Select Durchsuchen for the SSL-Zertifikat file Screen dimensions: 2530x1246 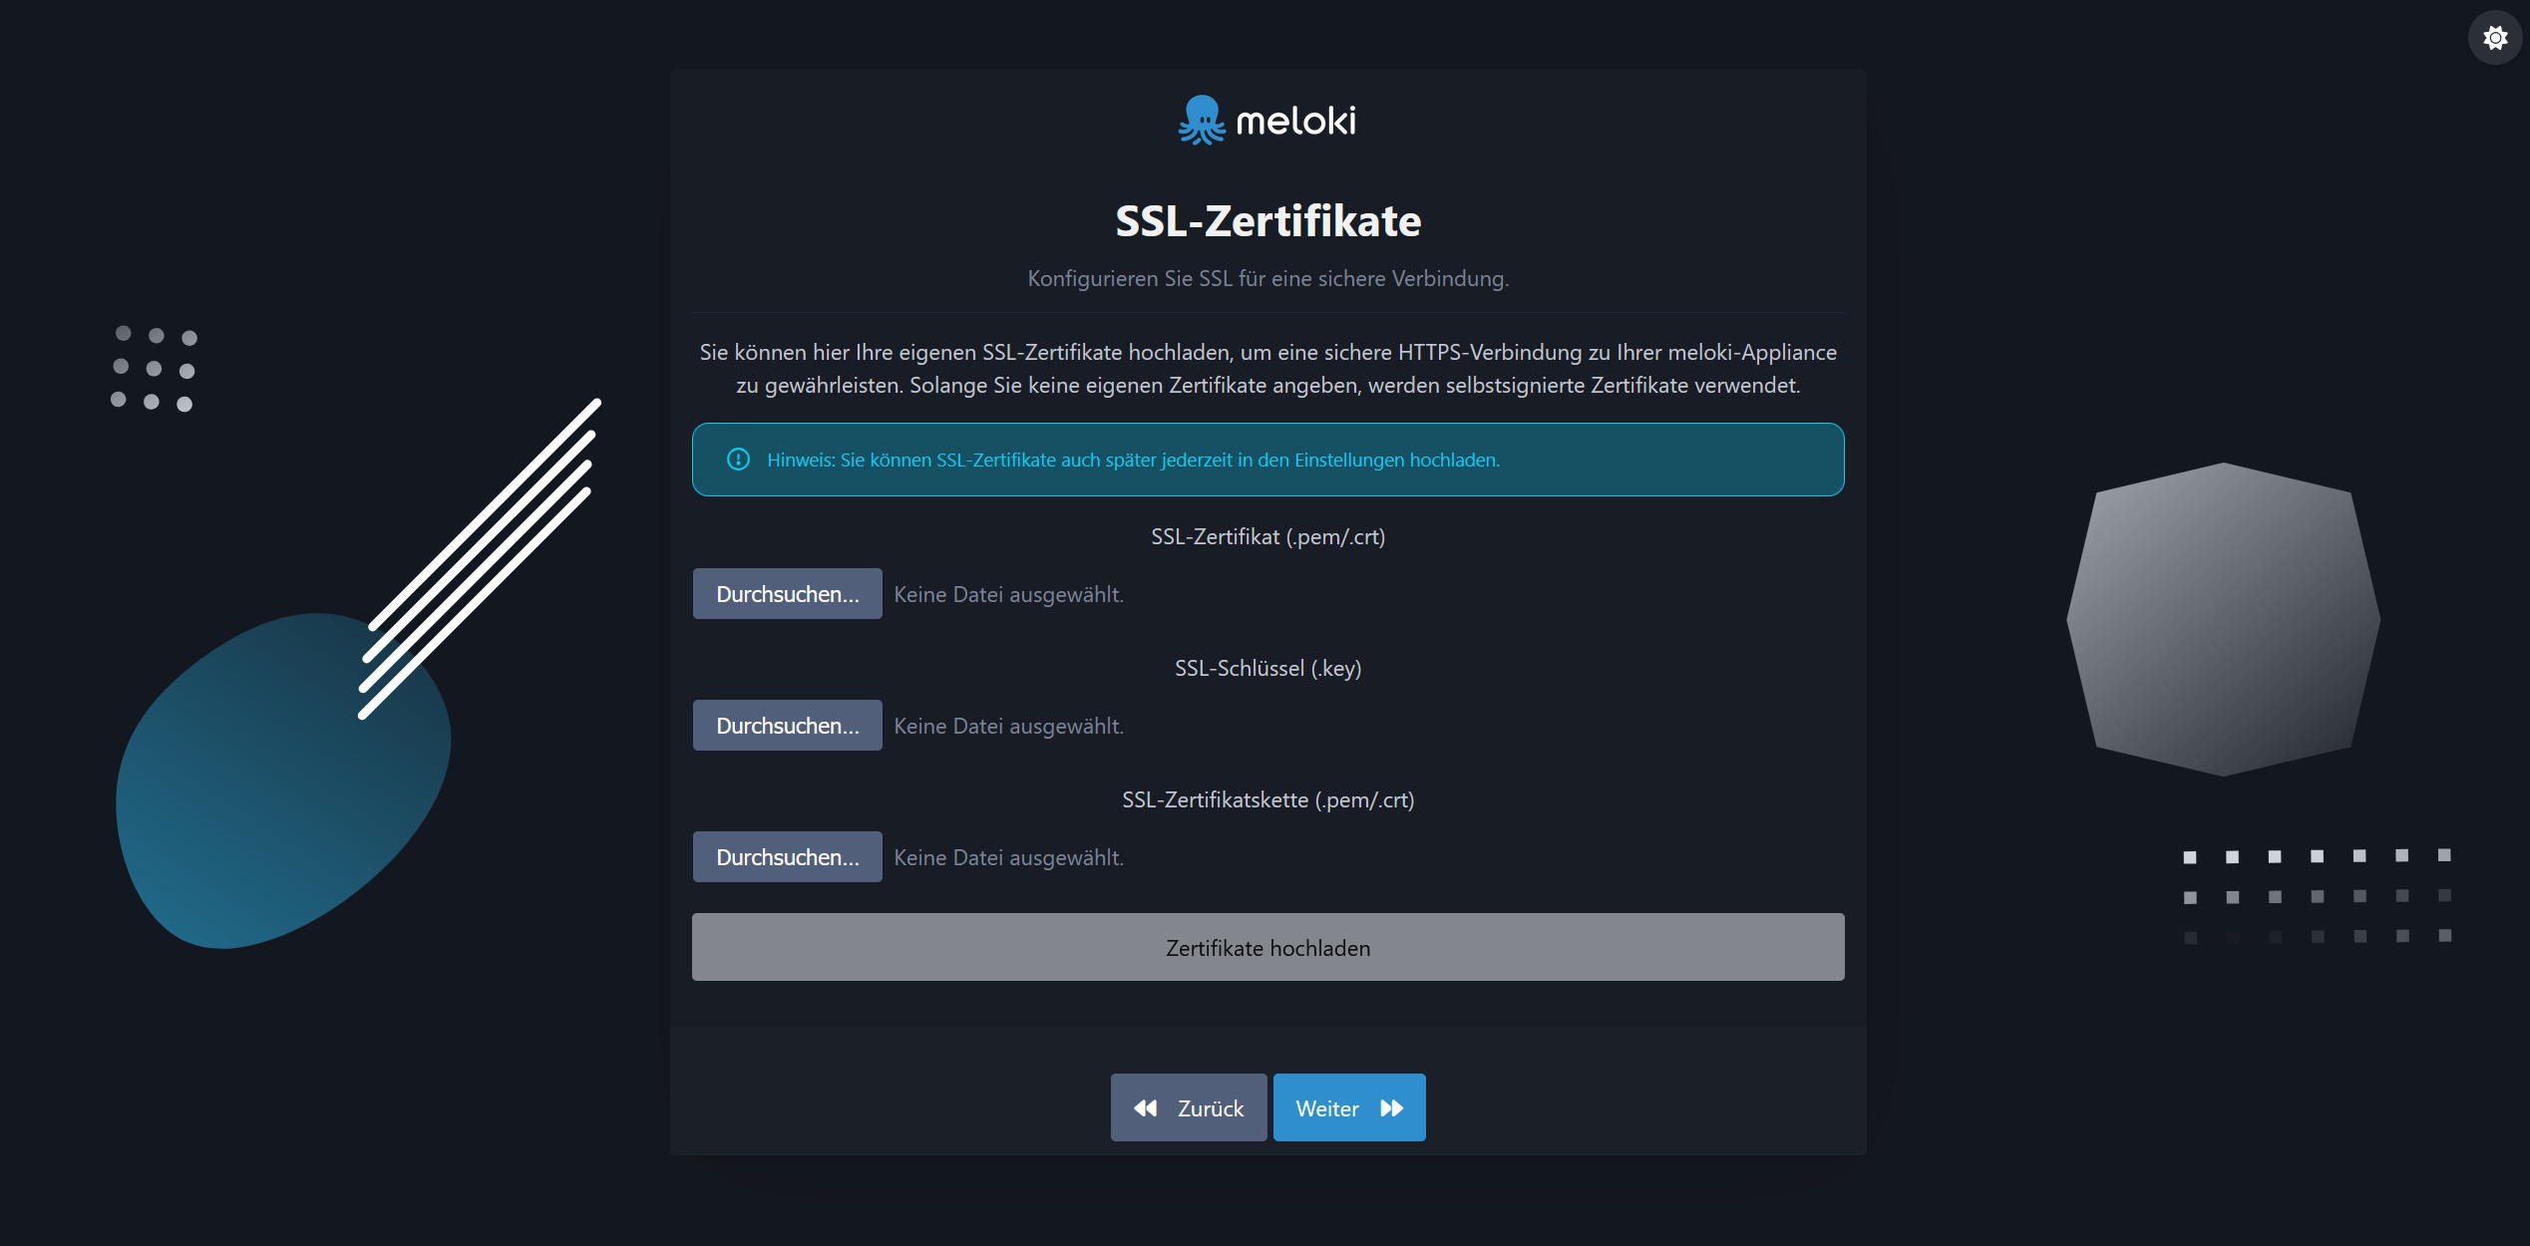pos(787,593)
